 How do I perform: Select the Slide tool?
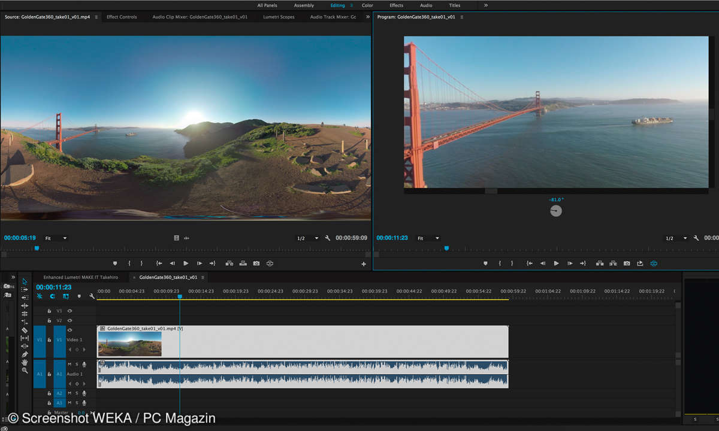pyautogui.click(x=25, y=346)
